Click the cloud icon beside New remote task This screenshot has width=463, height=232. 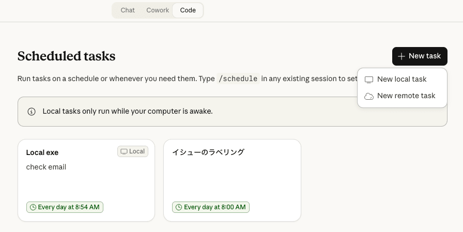(x=369, y=96)
